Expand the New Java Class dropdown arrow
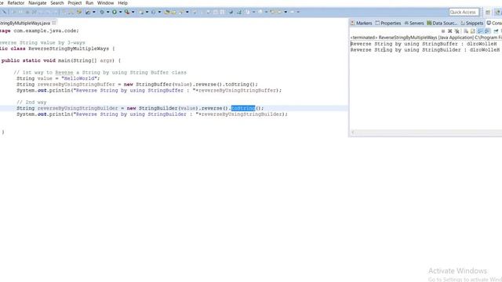502x282 pixels. point(159,12)
